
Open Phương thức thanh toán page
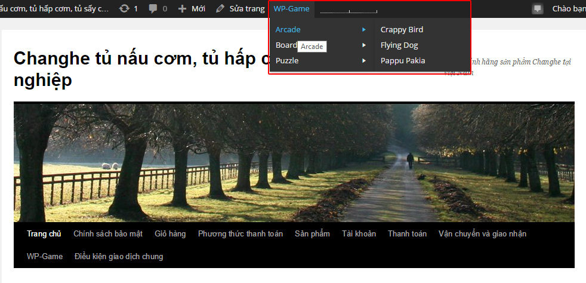tap(240, 234)
